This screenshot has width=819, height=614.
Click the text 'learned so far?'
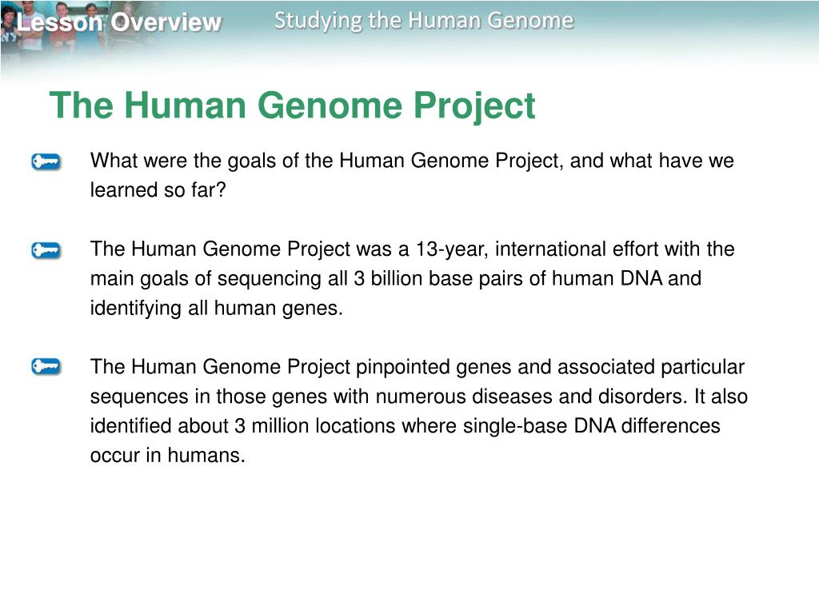(158, 190)
